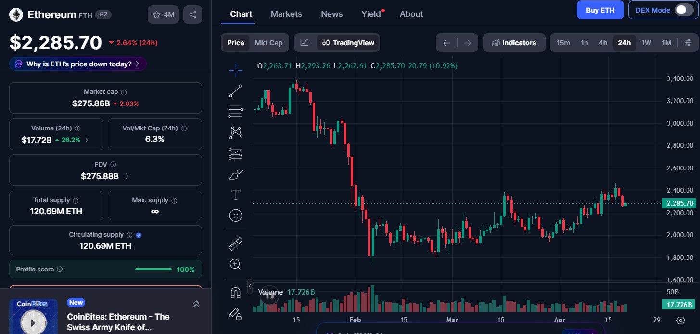This screenshot has width=700, height=334.
Task: Select the trend line drawing tool
Action: click(235, 90)
